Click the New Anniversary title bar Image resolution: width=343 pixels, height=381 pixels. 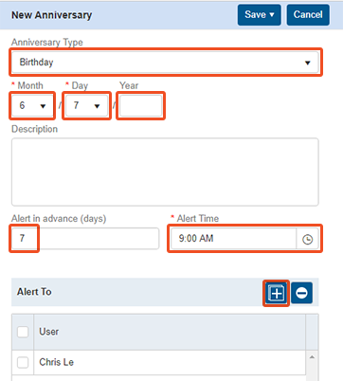pos(165,15)
